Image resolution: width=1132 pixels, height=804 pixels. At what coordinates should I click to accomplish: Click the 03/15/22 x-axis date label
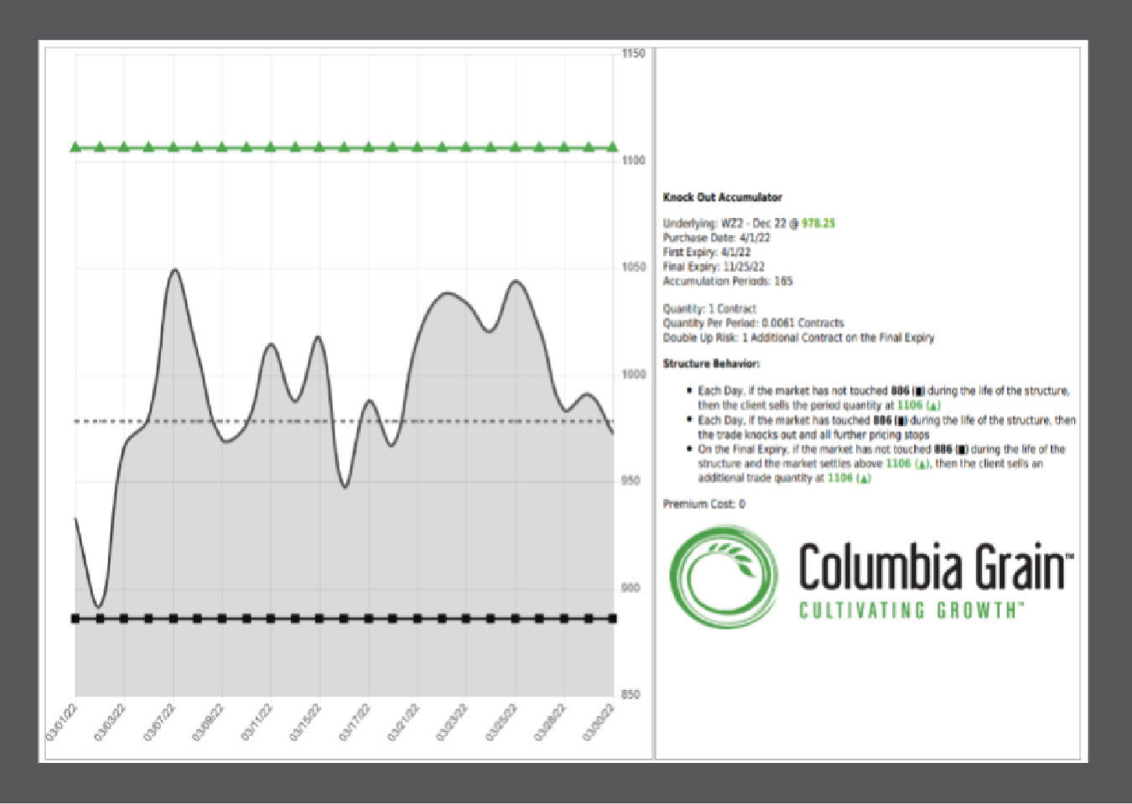[305, 724]
